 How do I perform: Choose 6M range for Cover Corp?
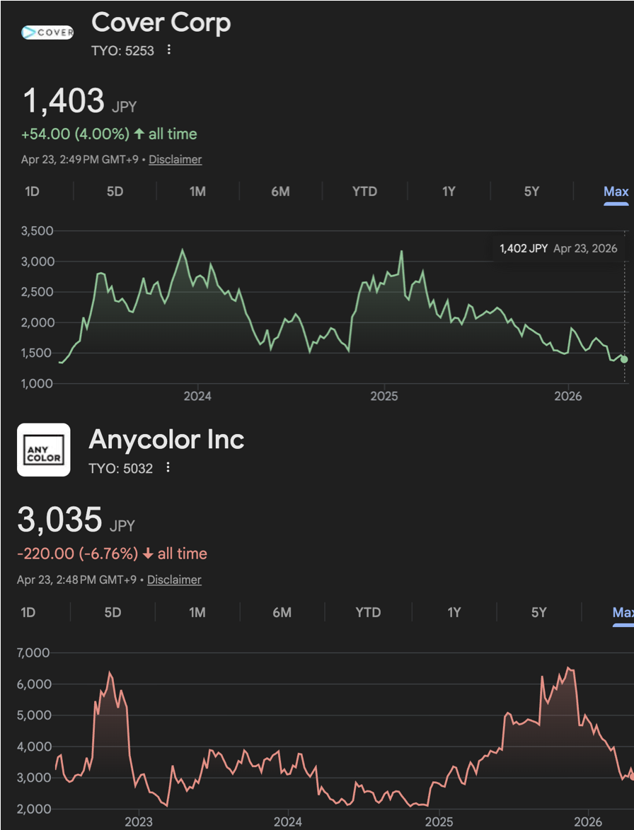280,191
